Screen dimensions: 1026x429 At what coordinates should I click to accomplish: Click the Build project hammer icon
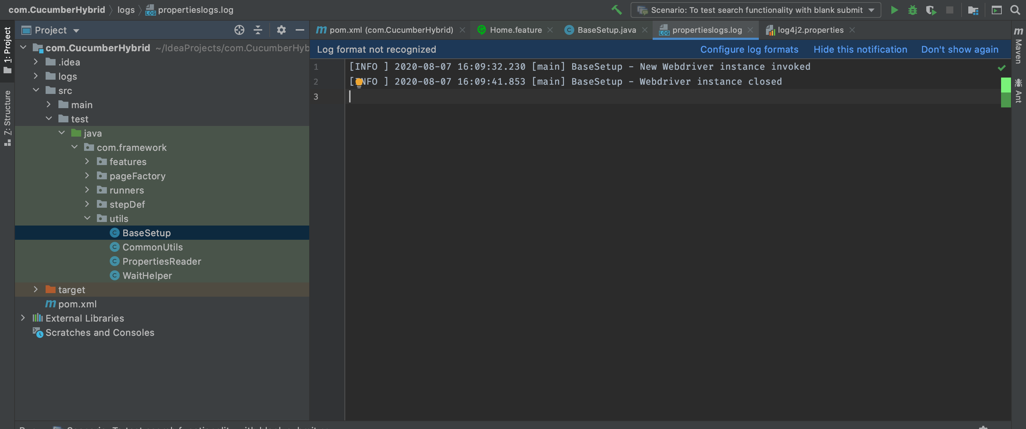click(615, 10)
